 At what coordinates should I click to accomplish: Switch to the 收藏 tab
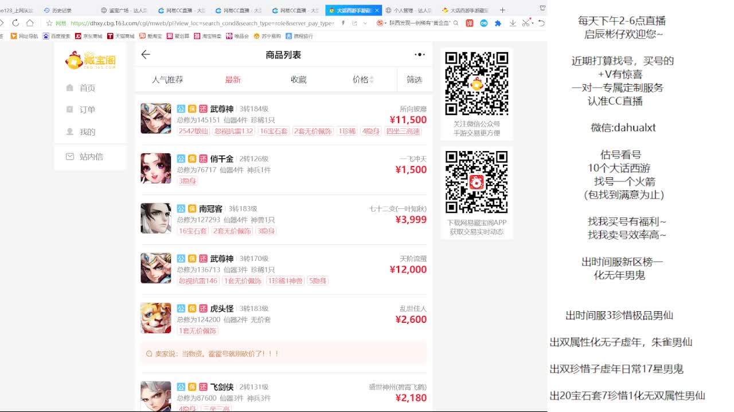point(298,80)
